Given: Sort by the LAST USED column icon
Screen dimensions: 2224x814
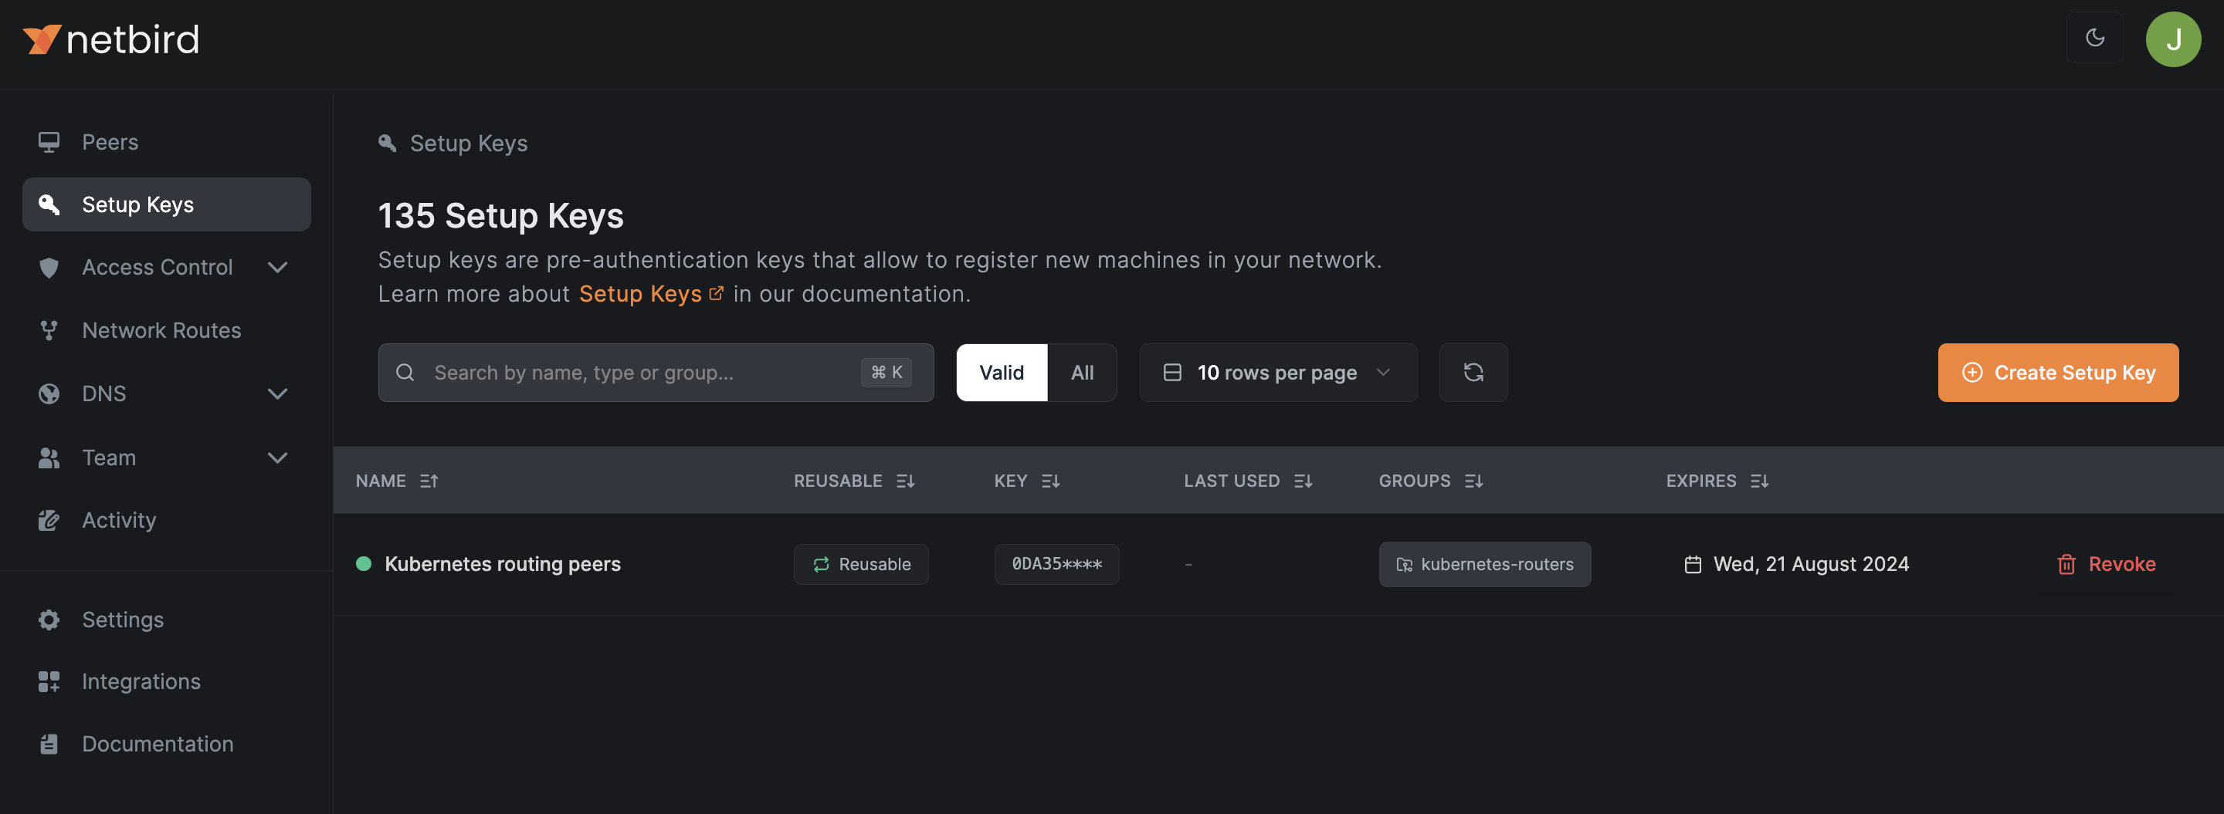Looking at the screenshot, I should [1303, 481].
